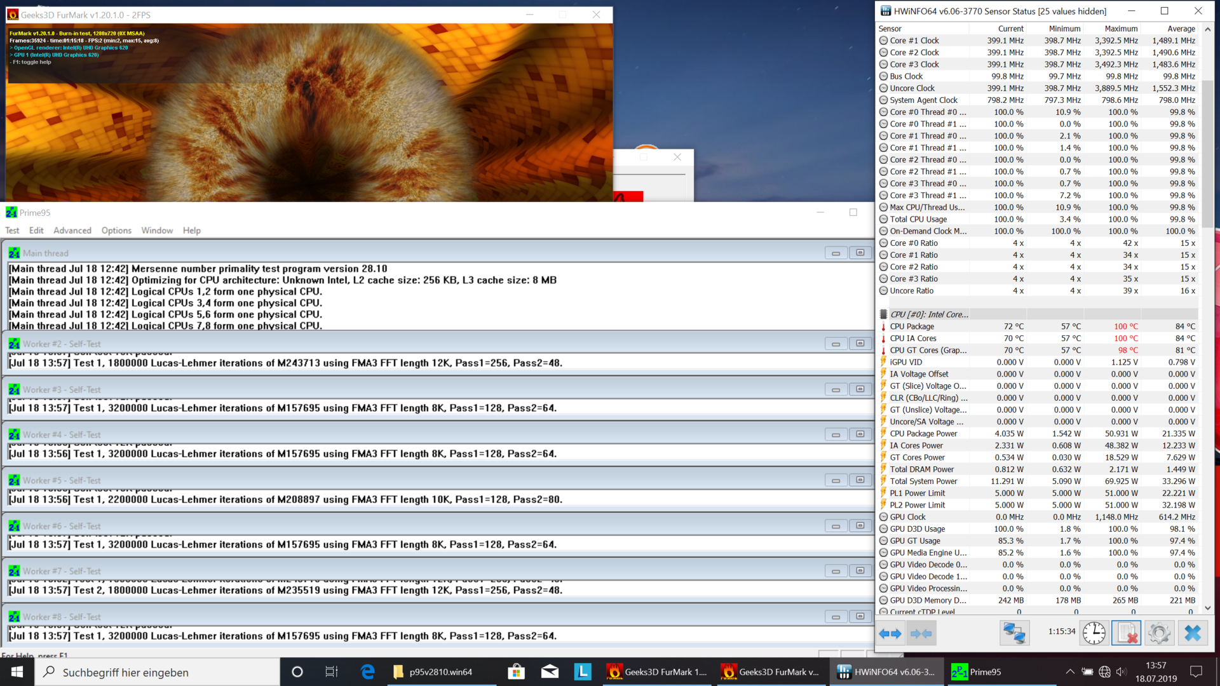Open the Advanced menu in Prime95
1220x686 pixels.
coord(72,231)
